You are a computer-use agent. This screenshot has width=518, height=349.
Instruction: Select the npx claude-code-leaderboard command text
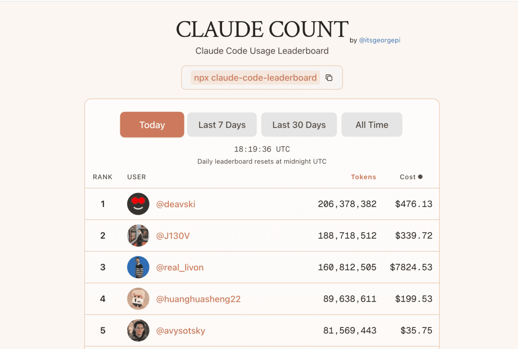[254, 77]
